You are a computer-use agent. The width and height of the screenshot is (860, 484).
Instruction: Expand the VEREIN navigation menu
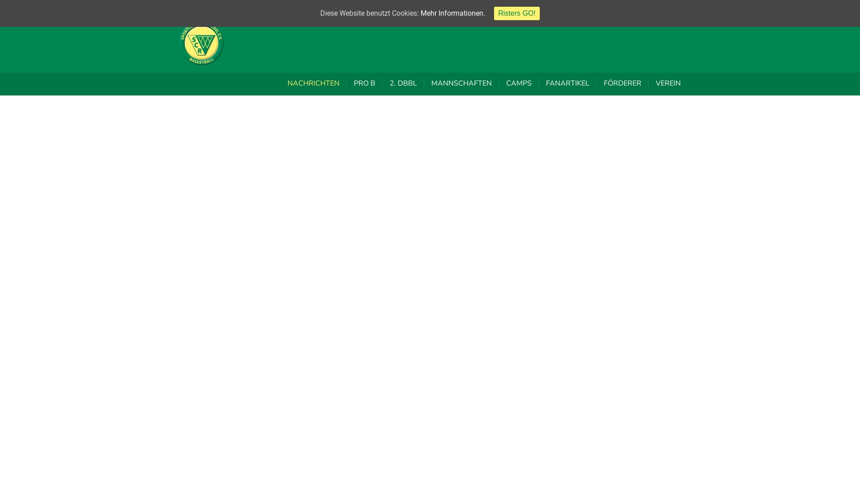(x=668, y=83)
